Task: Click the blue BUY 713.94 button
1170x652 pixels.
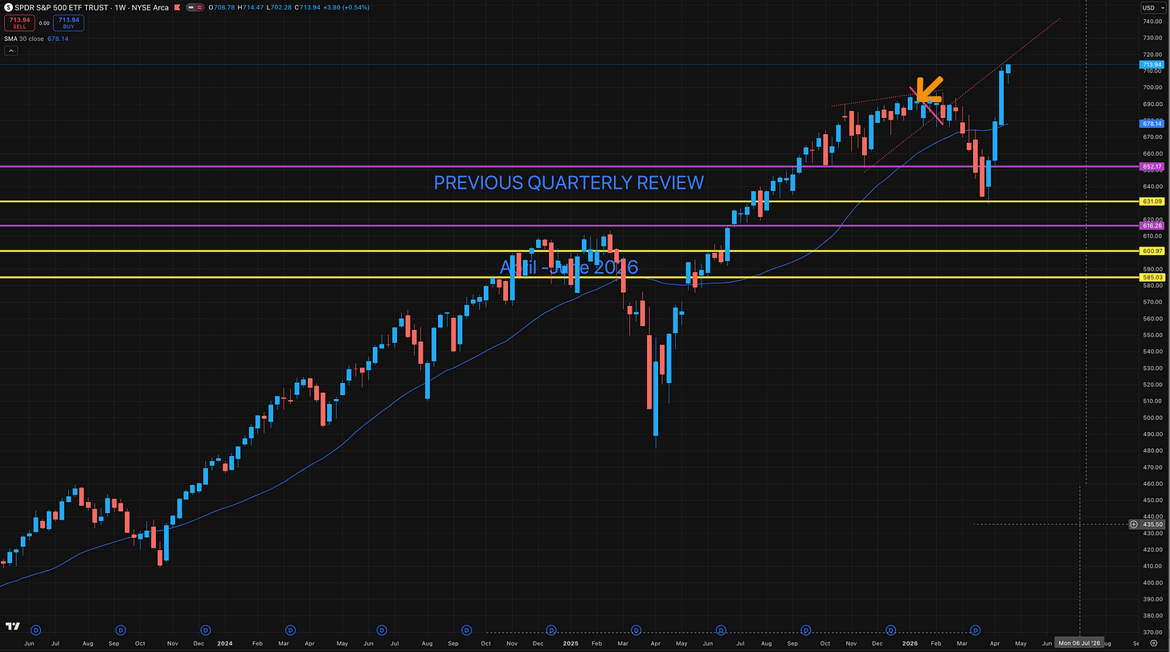Action: (x=69, y=23)
